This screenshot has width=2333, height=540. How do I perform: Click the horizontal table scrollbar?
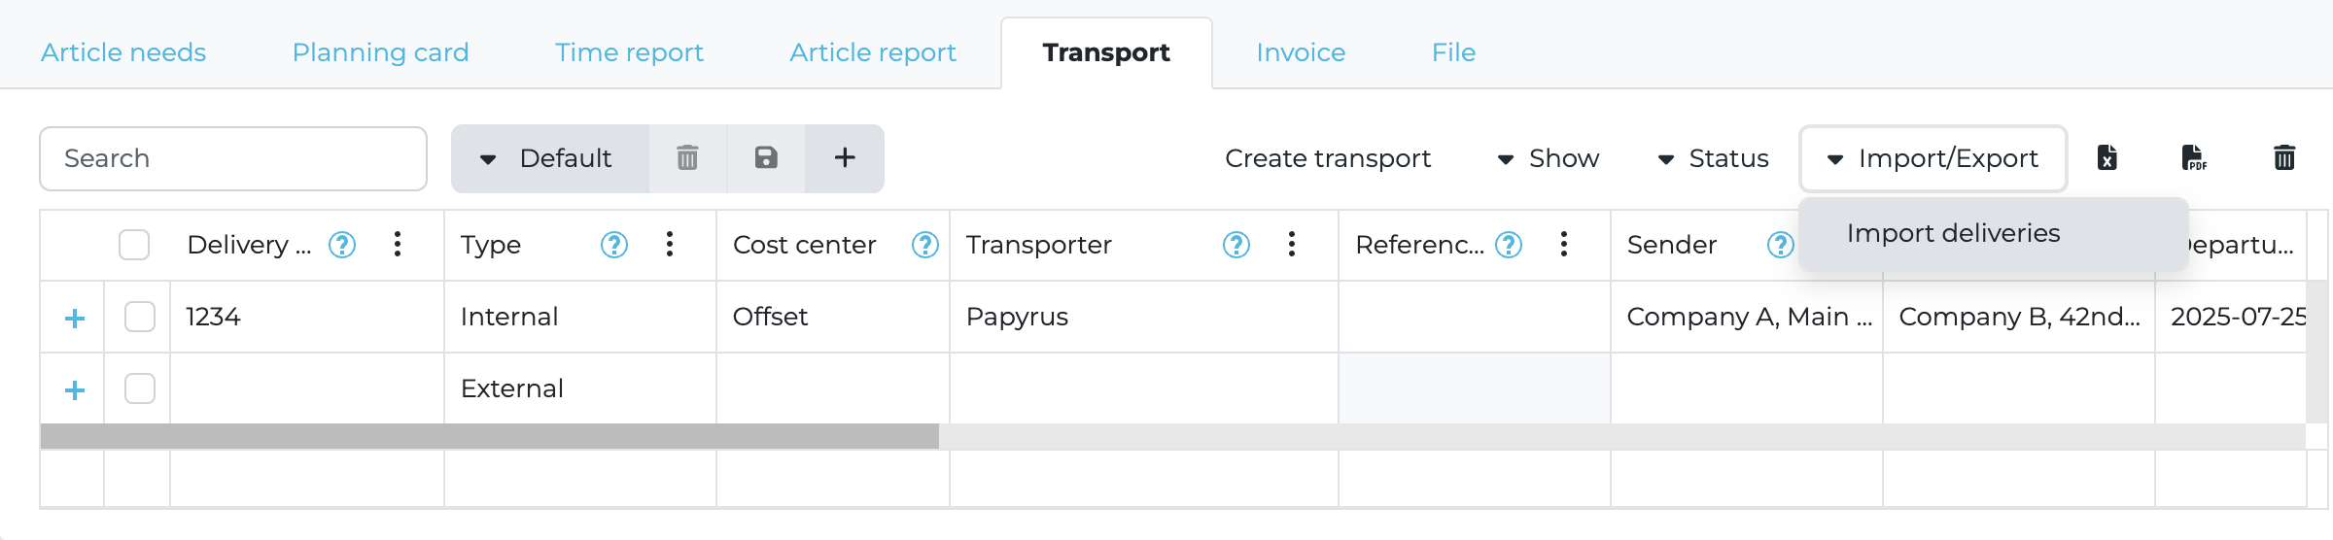(490, 437)
